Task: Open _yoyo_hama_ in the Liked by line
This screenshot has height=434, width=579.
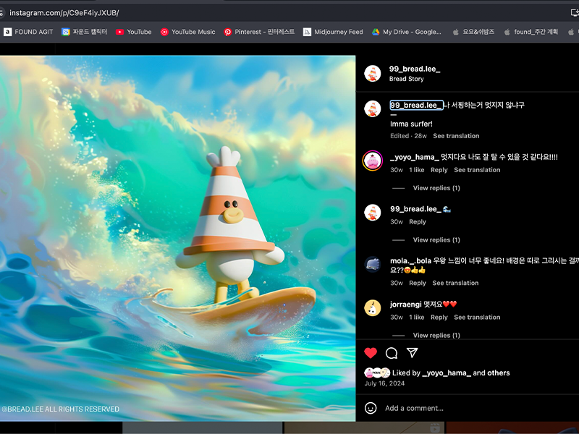Action: [x=446, y=373]
